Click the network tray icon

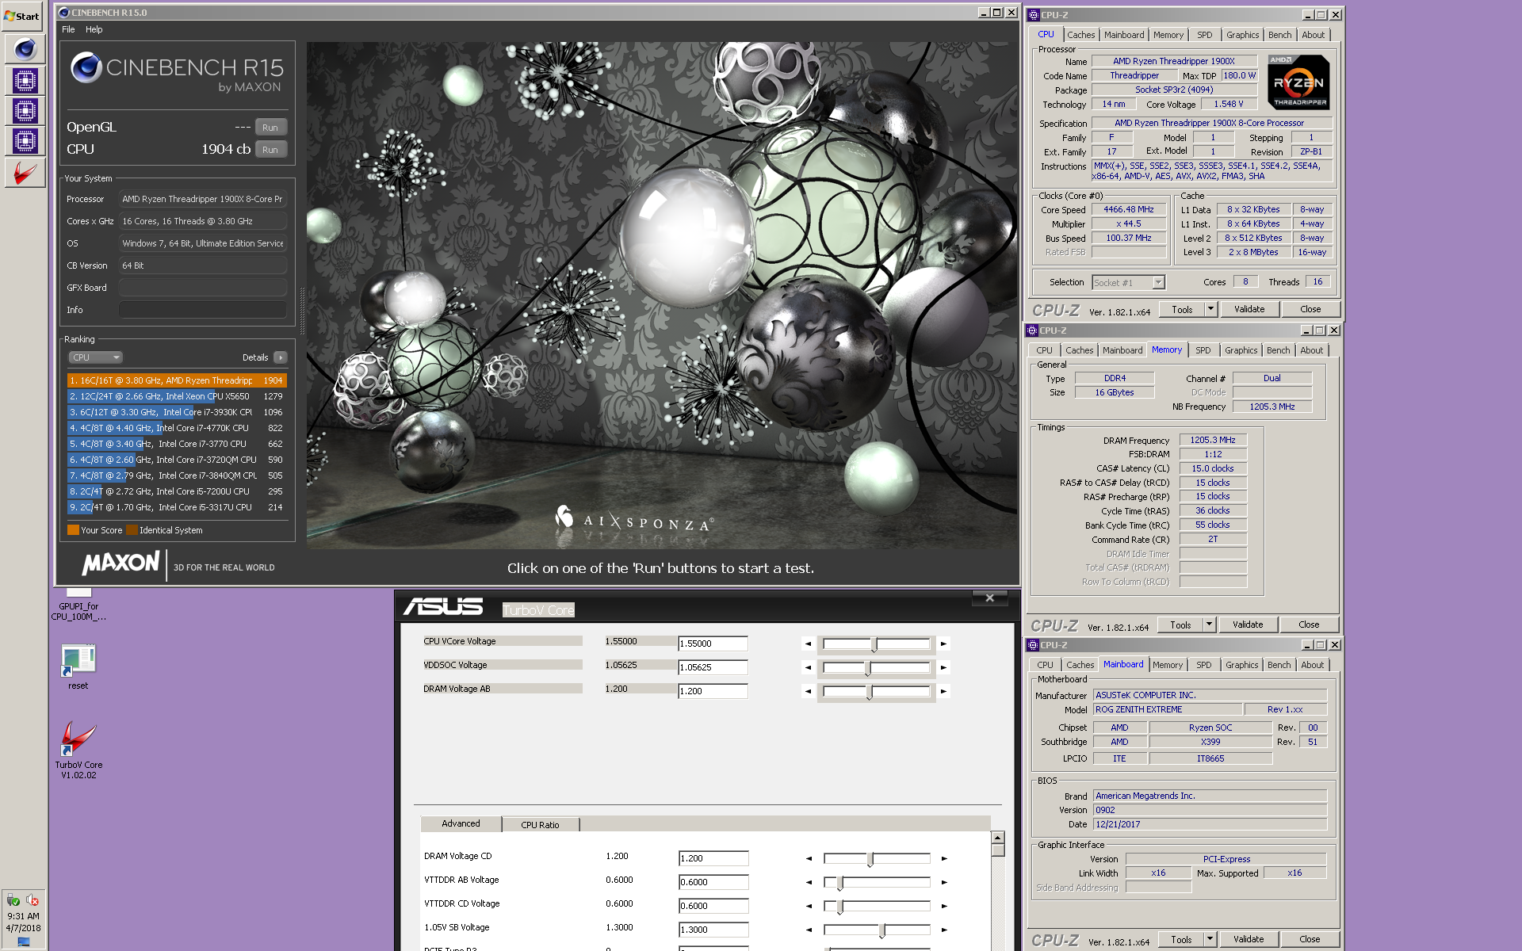pyautogui.click(x=13, y=900)
